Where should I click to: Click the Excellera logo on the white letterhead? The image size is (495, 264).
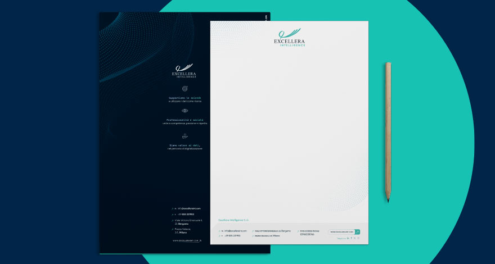point(290,37)
